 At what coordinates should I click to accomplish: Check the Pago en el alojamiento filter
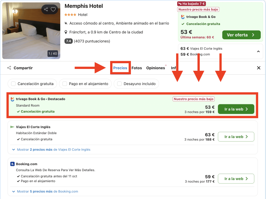pyautogui.click(x=65, y=84)
